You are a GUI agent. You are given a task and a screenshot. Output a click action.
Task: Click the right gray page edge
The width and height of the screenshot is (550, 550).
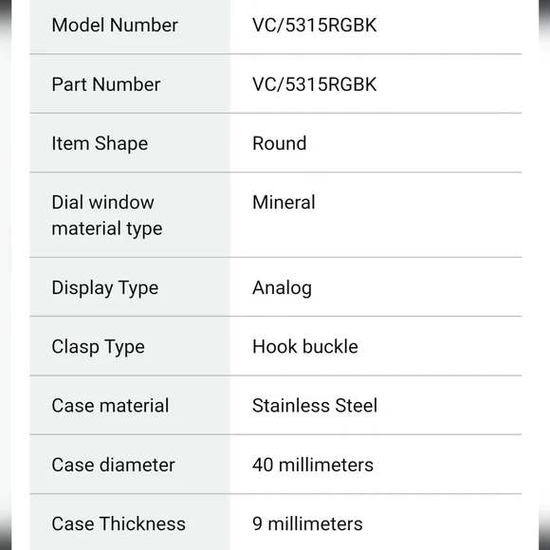[544, 275]
